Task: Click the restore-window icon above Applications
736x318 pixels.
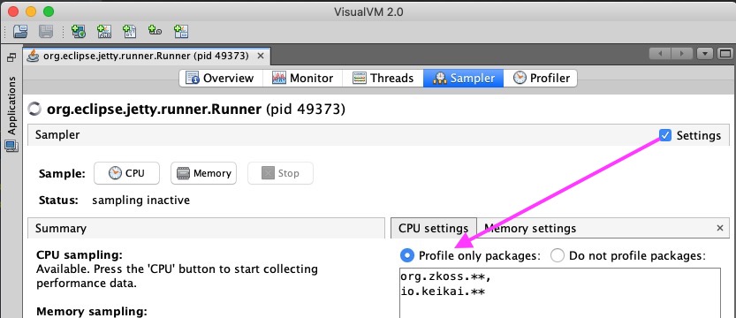Action: click(x=11, y=58)
